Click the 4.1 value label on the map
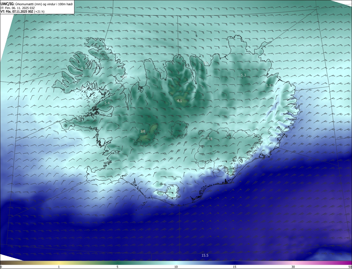Screen dimensions: 352x269 (179, 101)
